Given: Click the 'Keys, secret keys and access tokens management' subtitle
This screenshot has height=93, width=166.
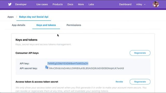Looking at the screenshot, I should click(x=43, y=44).
